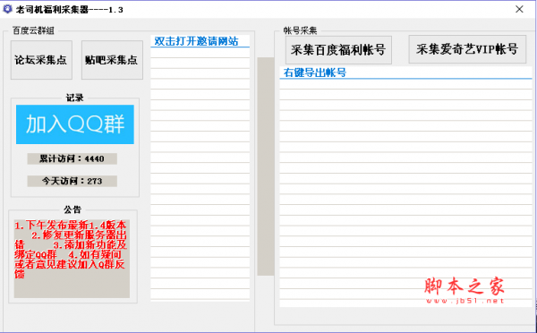
Task: Click the 贴吧采集点 button
Action: (x=112, y=60)
